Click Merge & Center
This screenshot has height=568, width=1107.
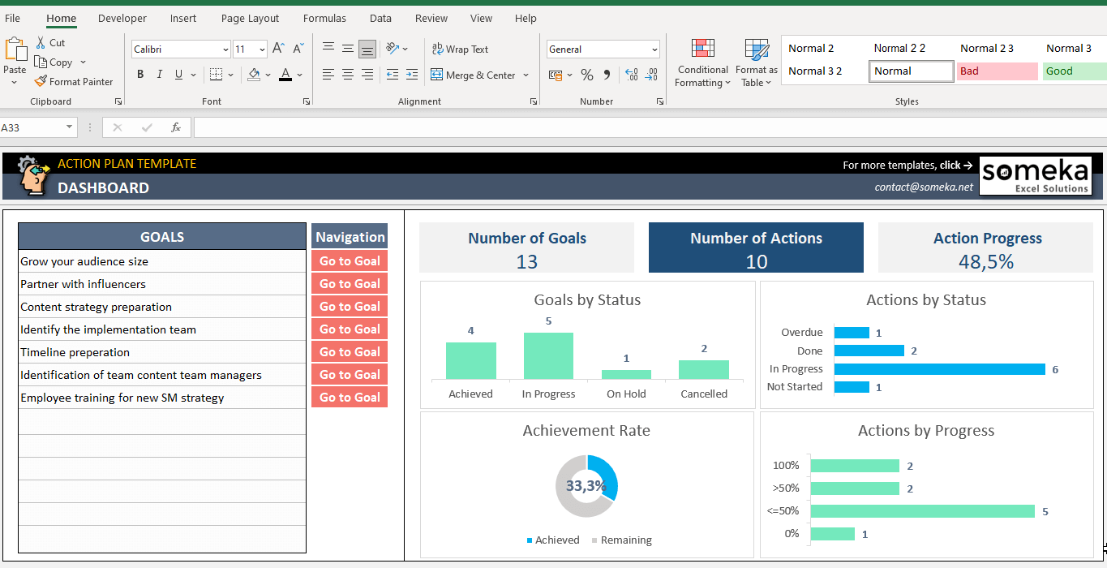coord(474,75)
